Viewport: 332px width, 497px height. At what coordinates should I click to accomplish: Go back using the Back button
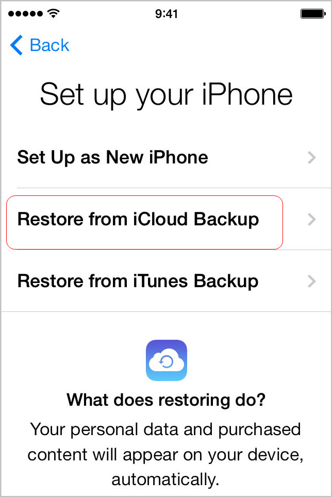tap(40, 45)
